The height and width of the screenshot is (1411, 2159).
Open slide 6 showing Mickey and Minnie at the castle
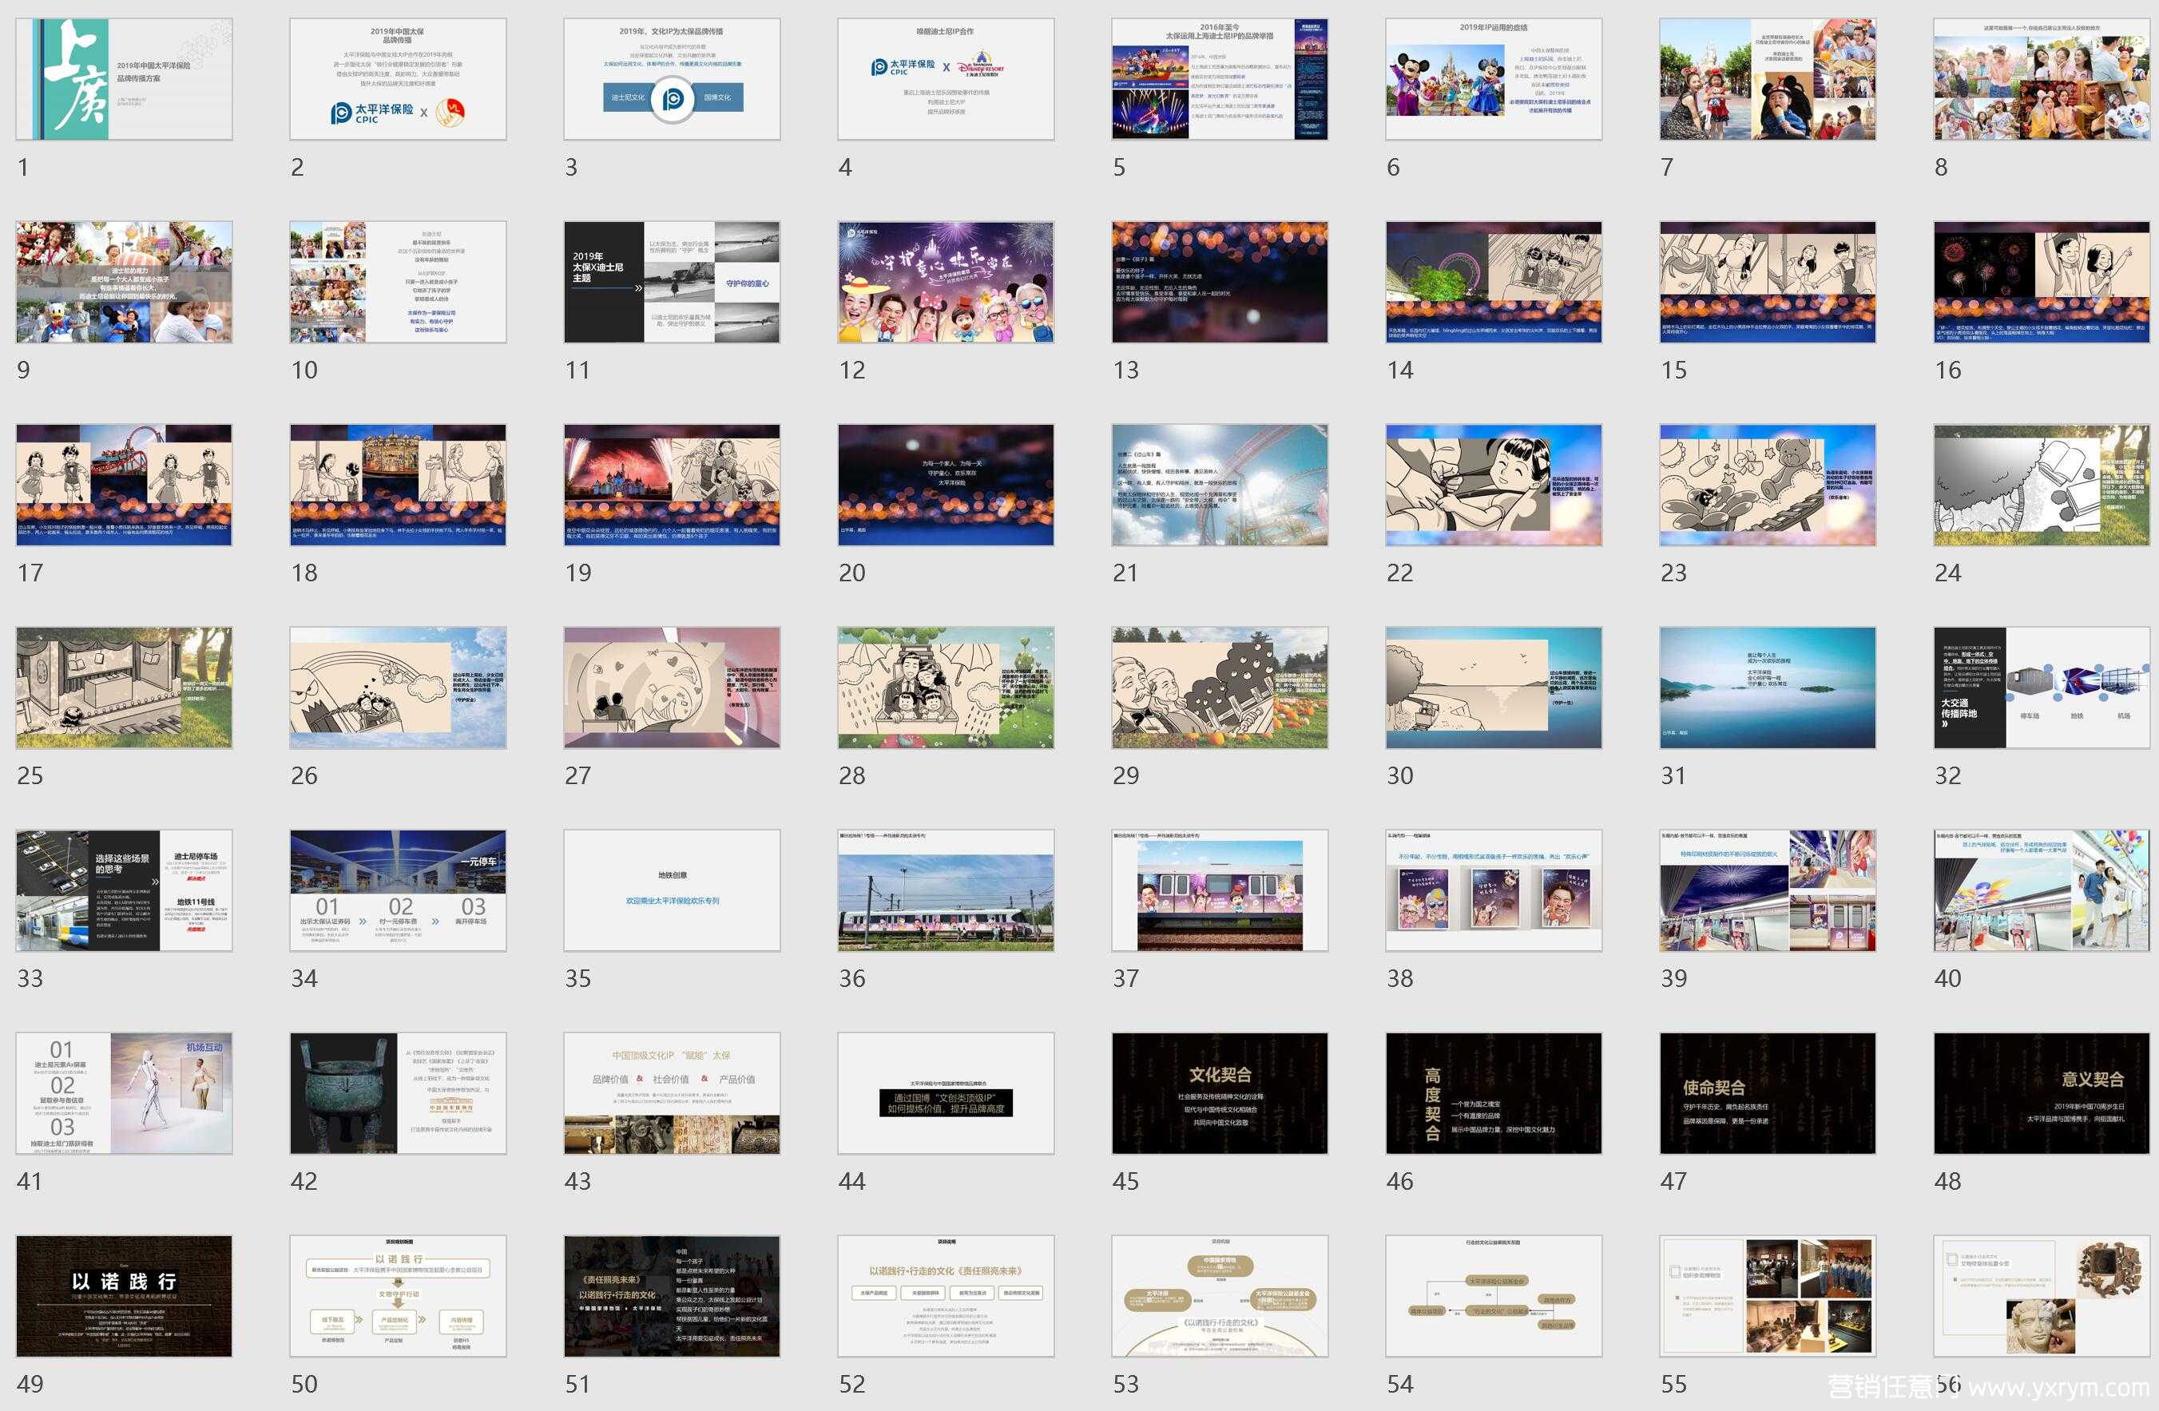(x=1494, y=79)
